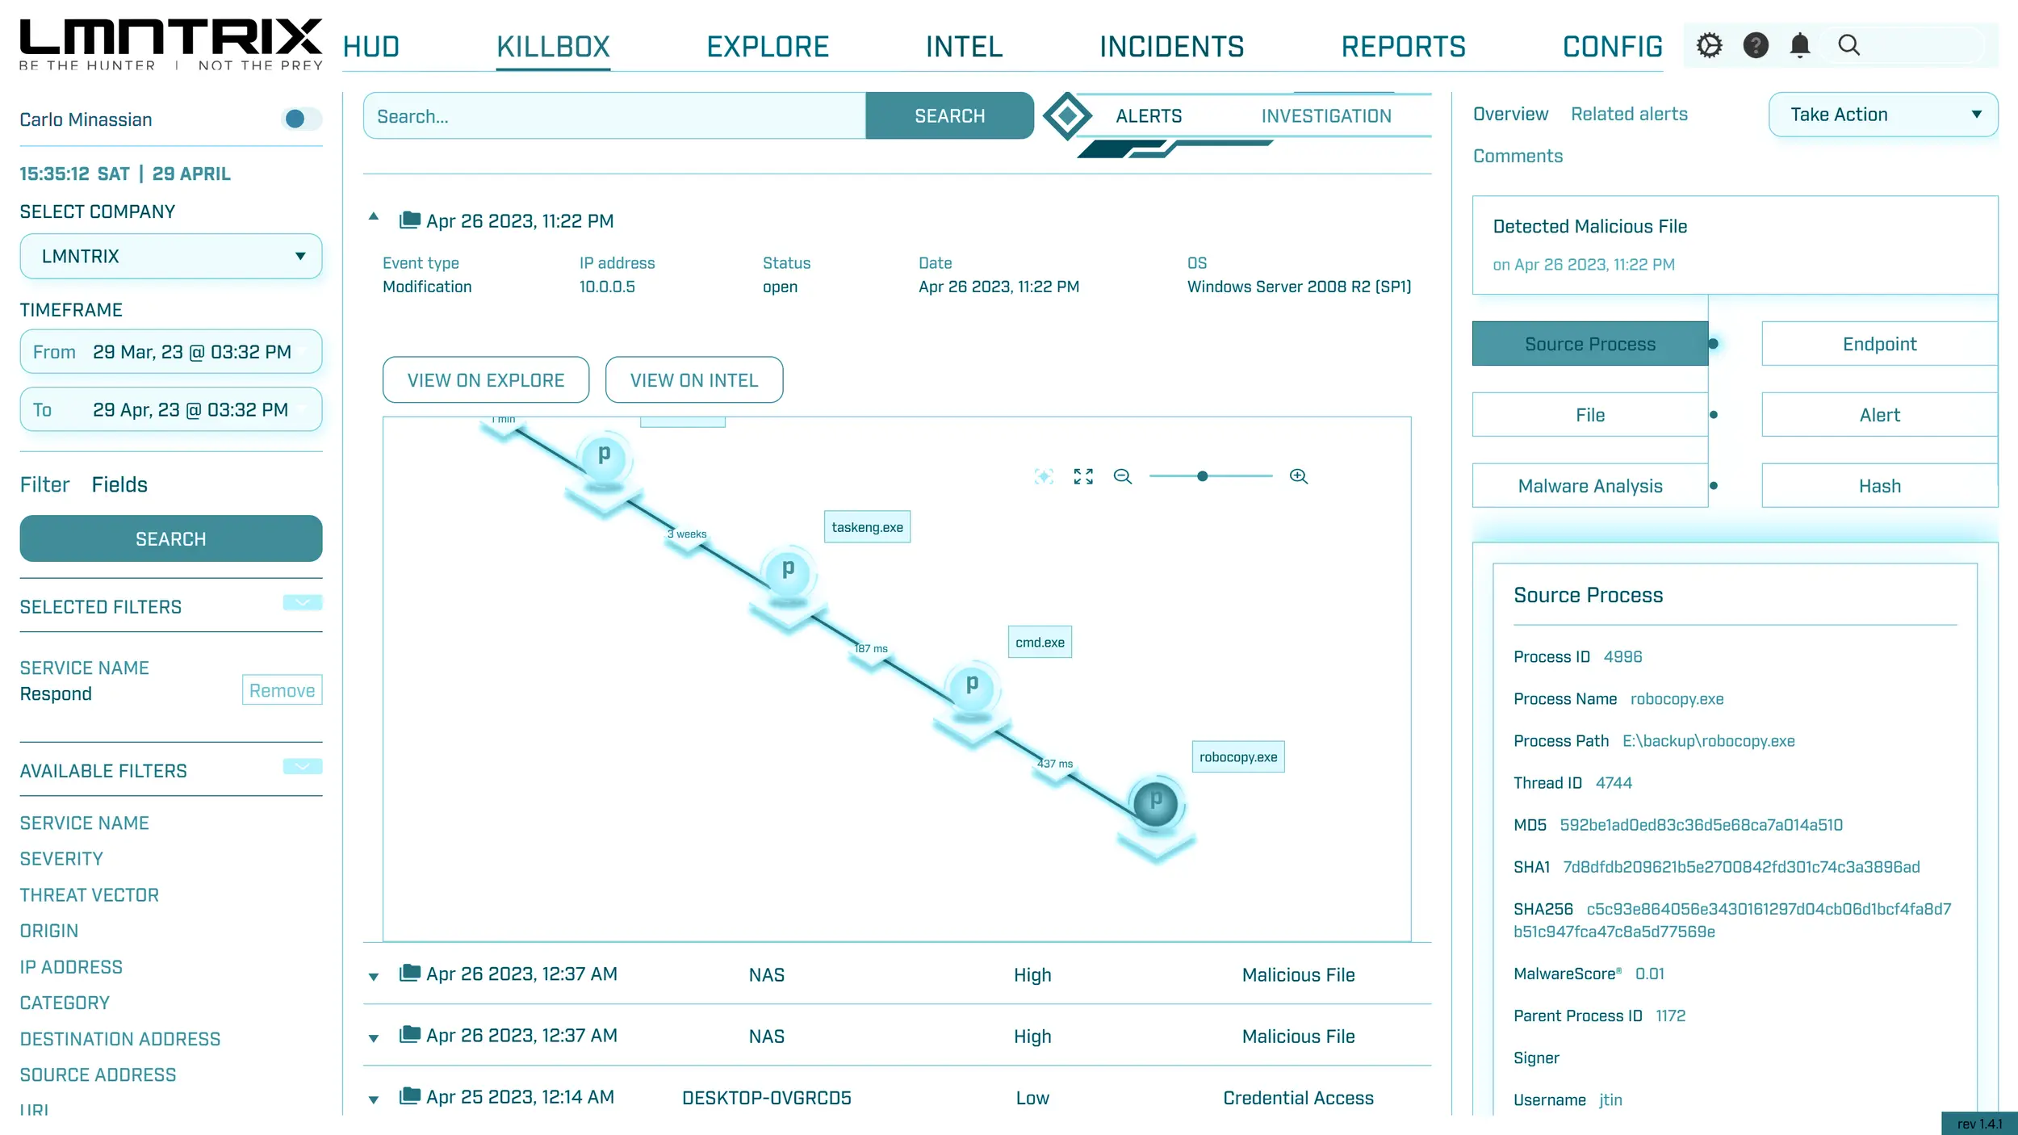The image size is (2018, 1135).
Task: Click the graph zoom out icon
Action: (1122, 476)
